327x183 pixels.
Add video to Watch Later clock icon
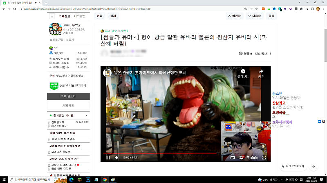coord(243,74)
